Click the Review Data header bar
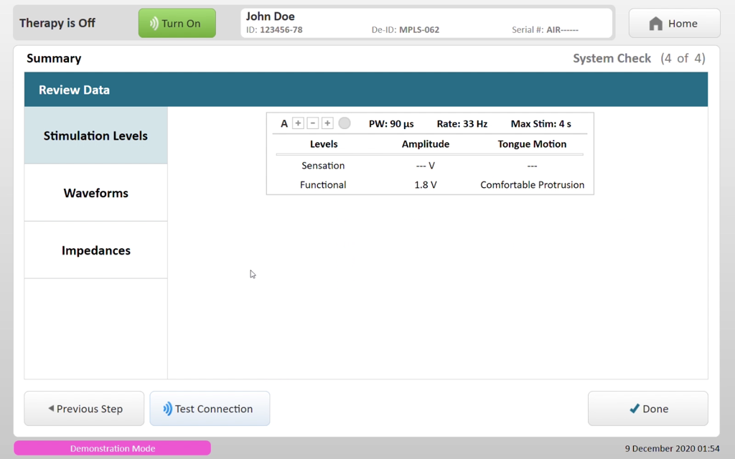 click(x=366, y=90)
